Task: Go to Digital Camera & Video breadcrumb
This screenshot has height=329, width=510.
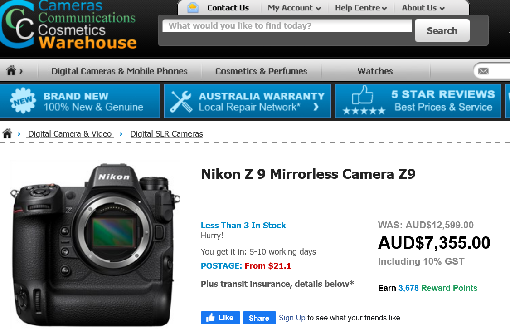Action: [x=70, y=134]
